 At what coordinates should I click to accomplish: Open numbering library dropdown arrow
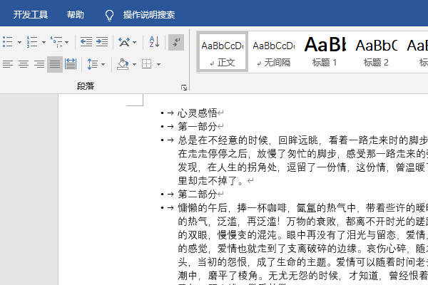(x=44, y=42)
